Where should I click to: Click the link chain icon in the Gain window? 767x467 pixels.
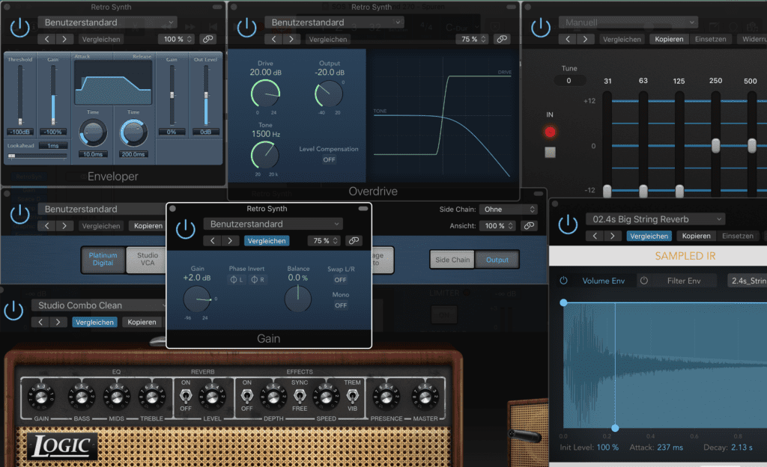(x=354, y=240)
